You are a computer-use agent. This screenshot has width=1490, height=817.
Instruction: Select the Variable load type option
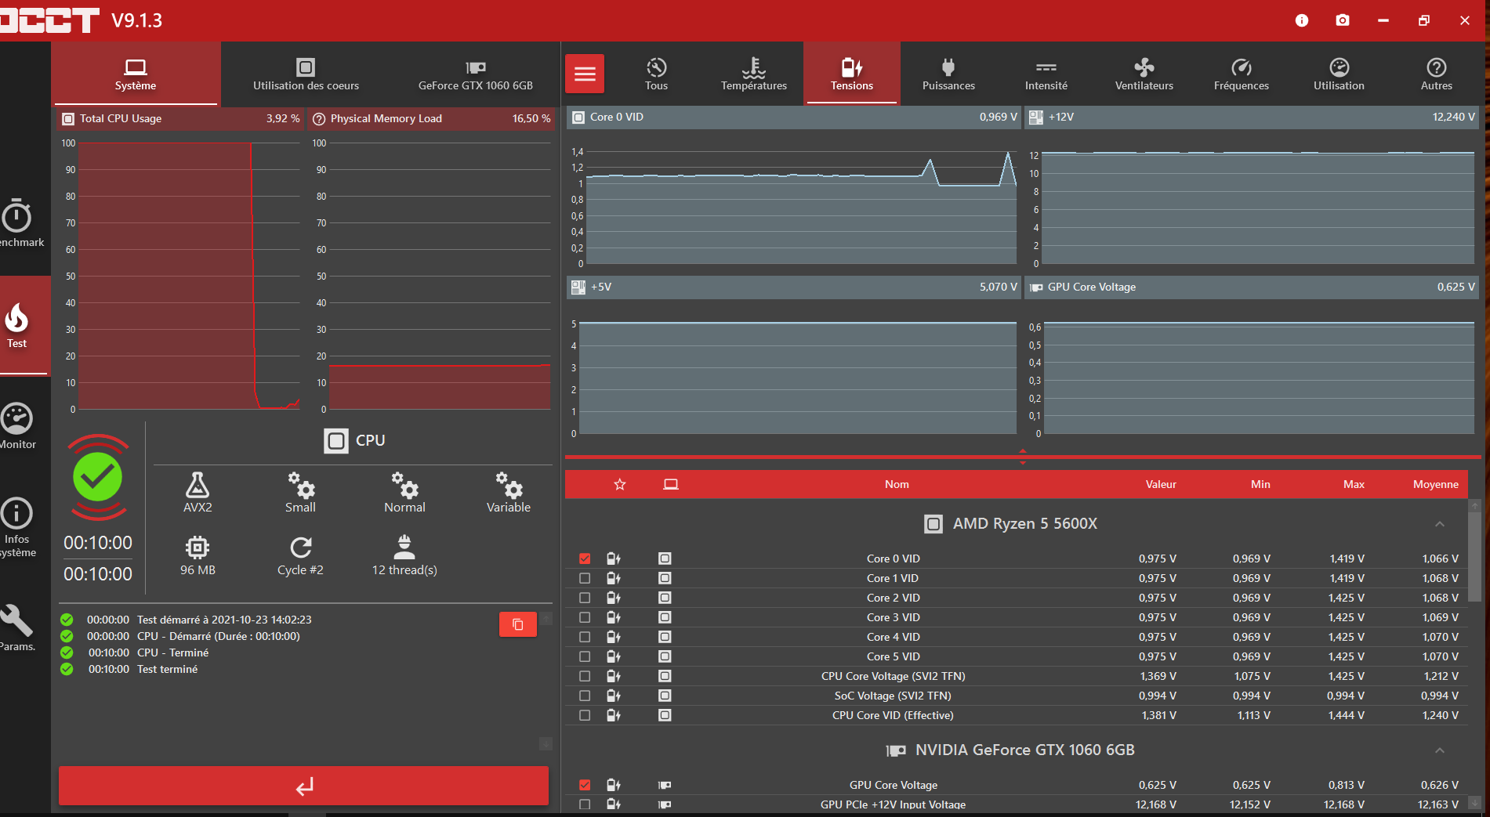pos(508,493)
